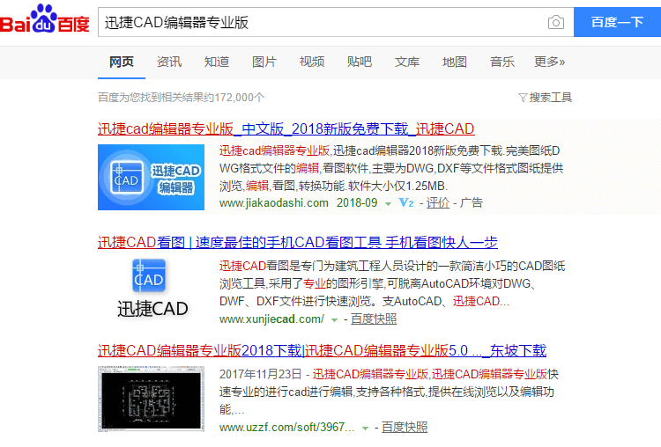The height and width of the screenshot is (447, 661).
Task: Click the www.uzzf.com/soft/3967... URL
Action: click(x=287, y=428)
